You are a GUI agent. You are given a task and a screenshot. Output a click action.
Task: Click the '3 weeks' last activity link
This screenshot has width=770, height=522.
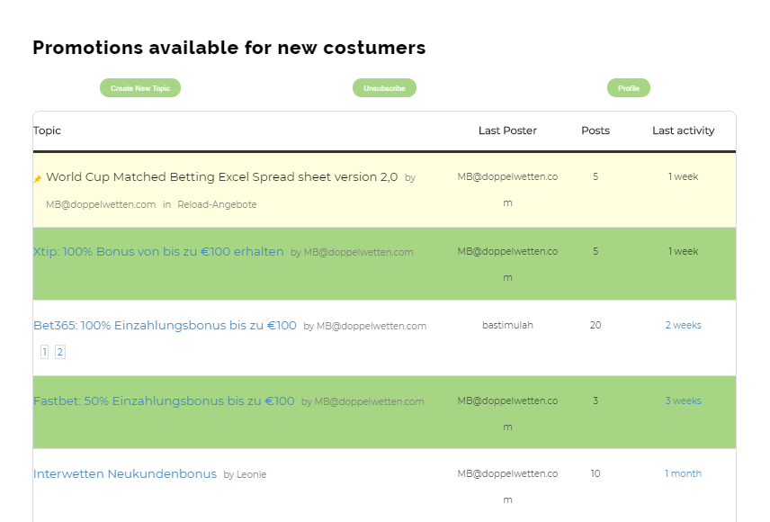click(x=683, y=401)
